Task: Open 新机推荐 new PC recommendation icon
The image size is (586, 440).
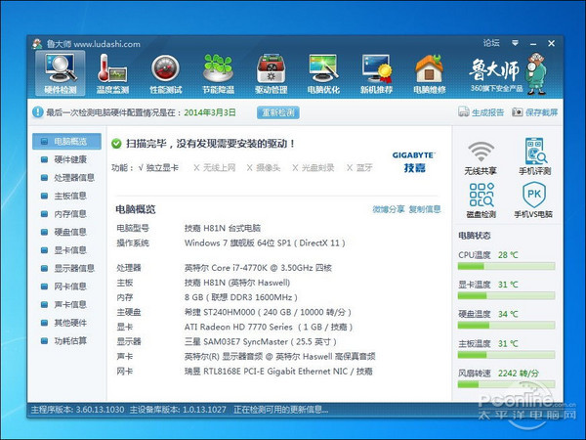Action: [x=376, y=73]
